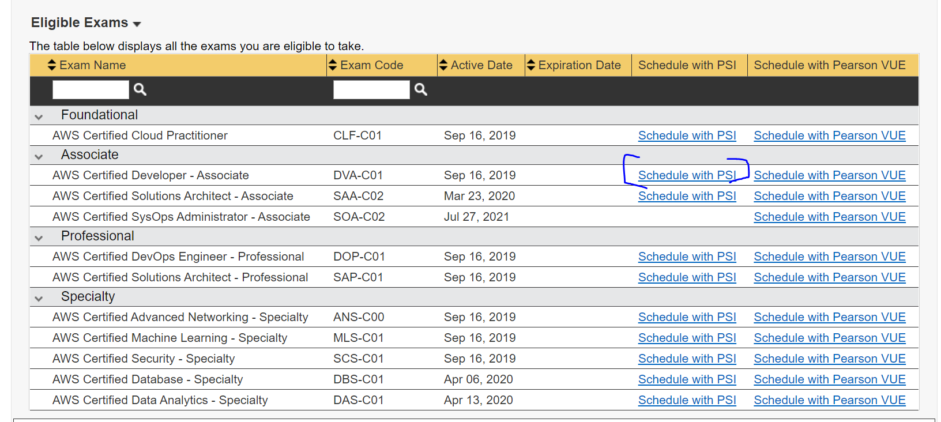The image size is (941, 422).
Task: Sort by Active Date column arrows
Action: click(443, 65)
